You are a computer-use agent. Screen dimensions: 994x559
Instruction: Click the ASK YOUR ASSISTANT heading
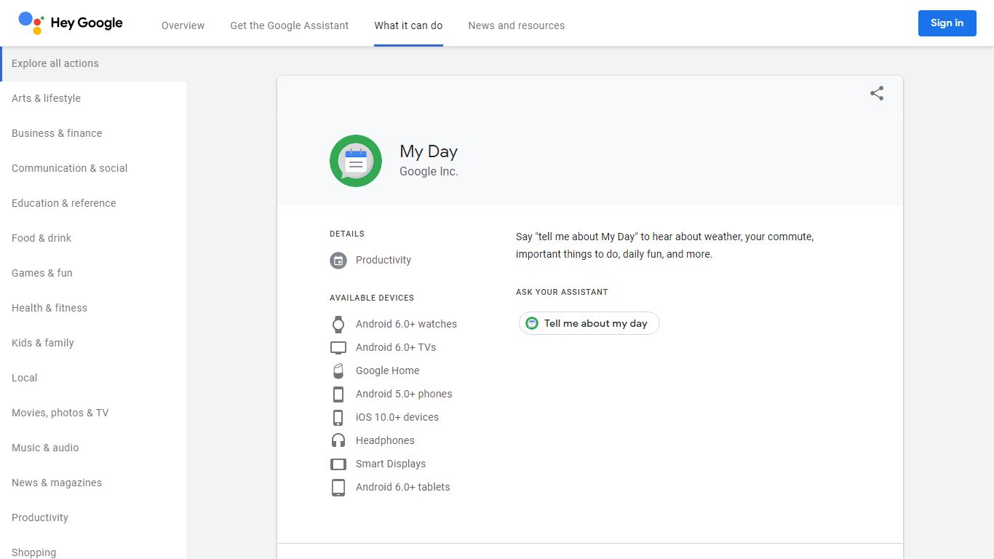click(562, 292)
